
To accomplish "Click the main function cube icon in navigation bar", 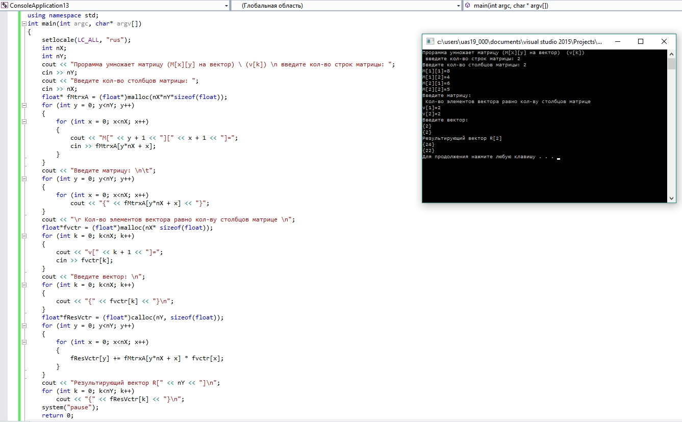I will tap(468, 6).
